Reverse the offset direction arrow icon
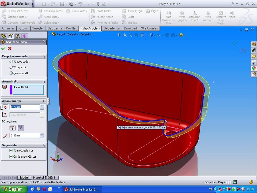Viewport: 257px width, 193px height. coord(5,107)
